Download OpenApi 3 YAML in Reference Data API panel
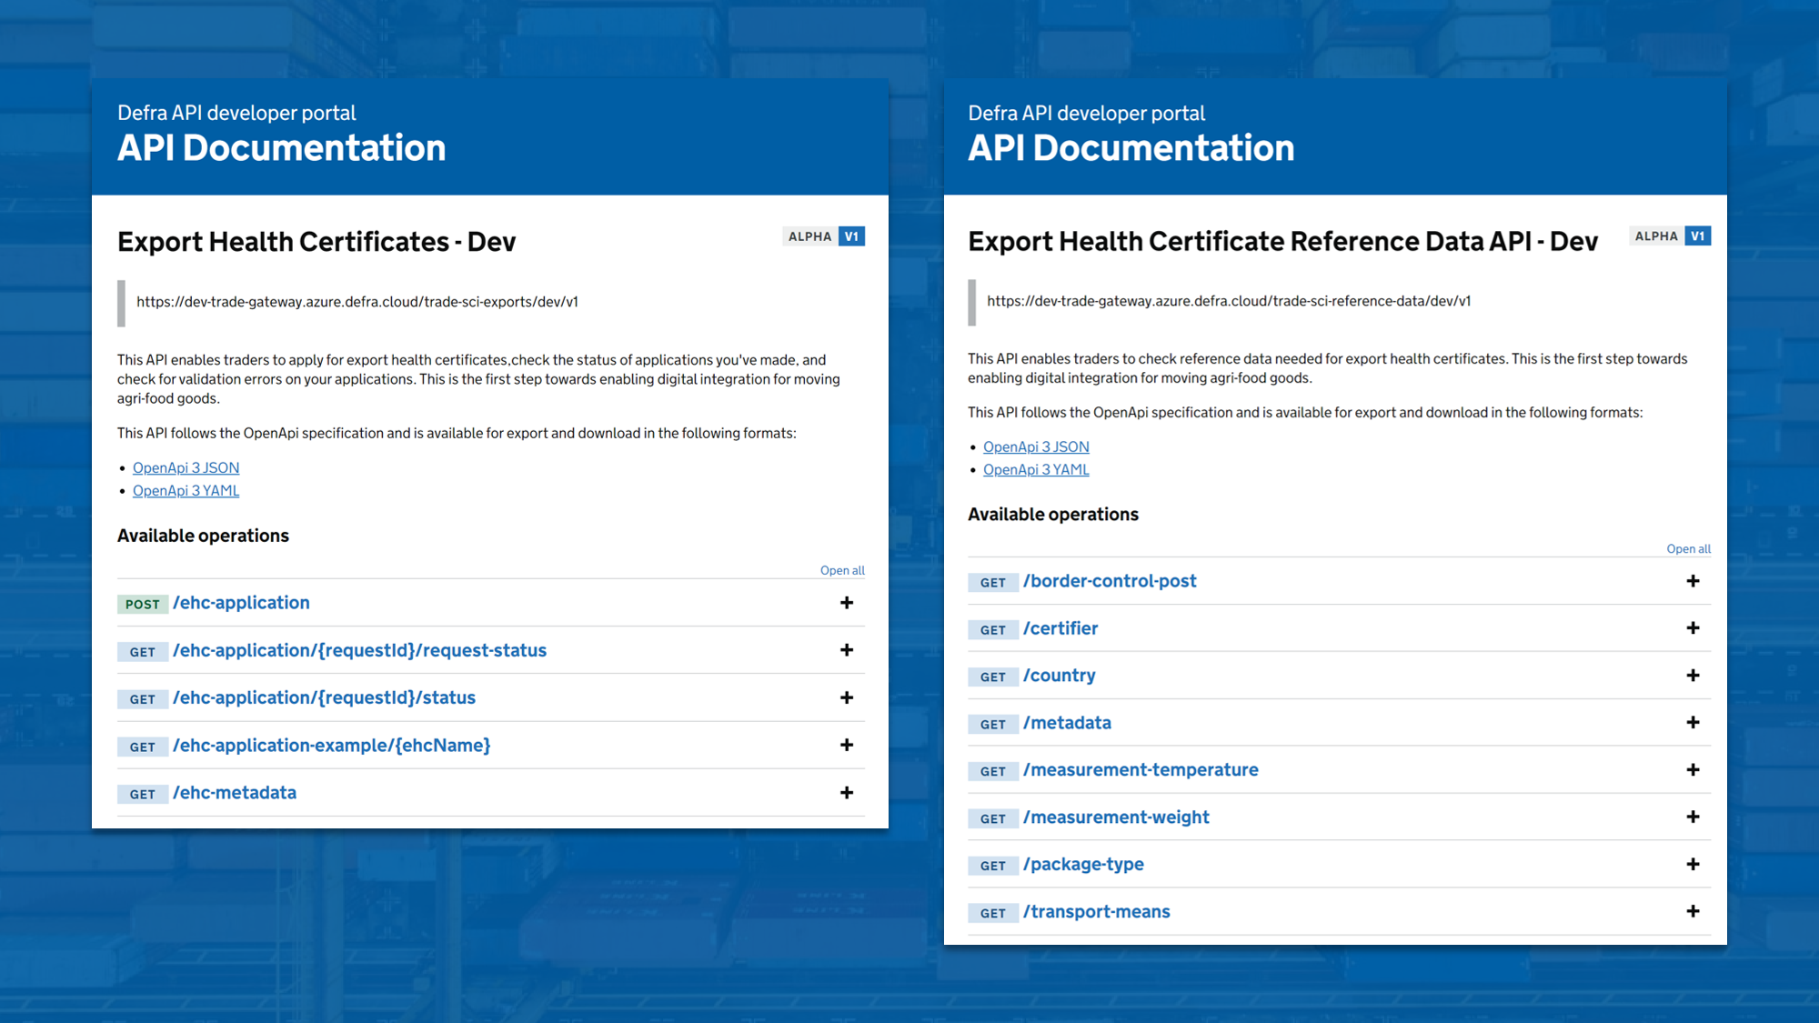 [x=1036, y=469]
